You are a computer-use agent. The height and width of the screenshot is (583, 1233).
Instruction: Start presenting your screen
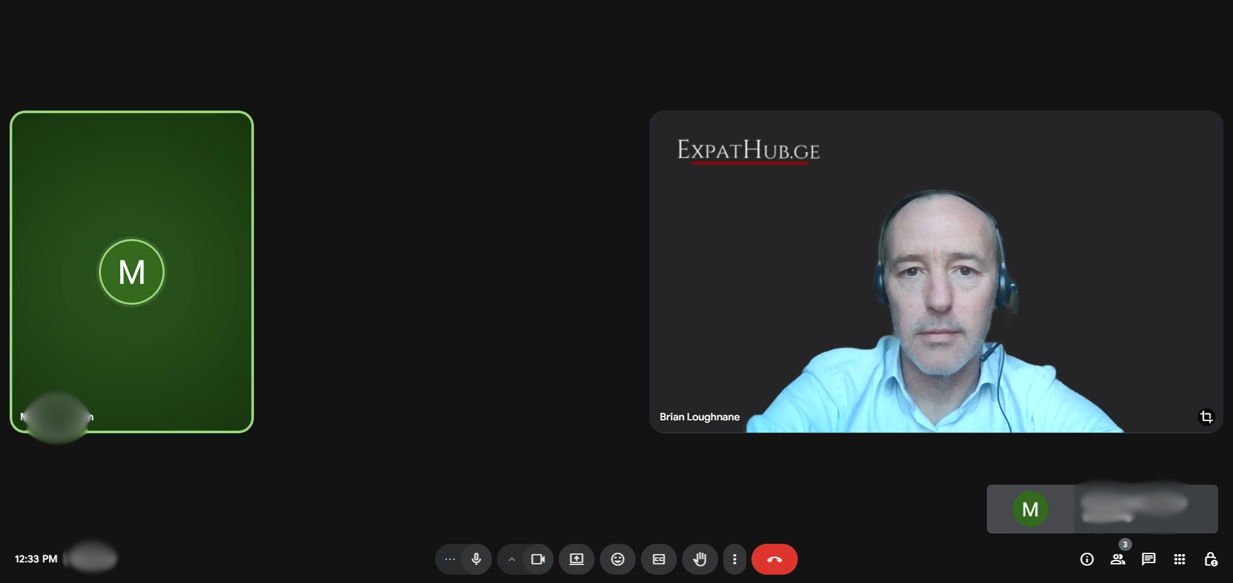click(x=577, y=559)
